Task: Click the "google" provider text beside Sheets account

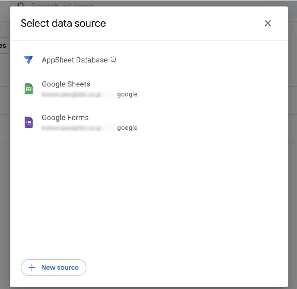Action: 127,95
